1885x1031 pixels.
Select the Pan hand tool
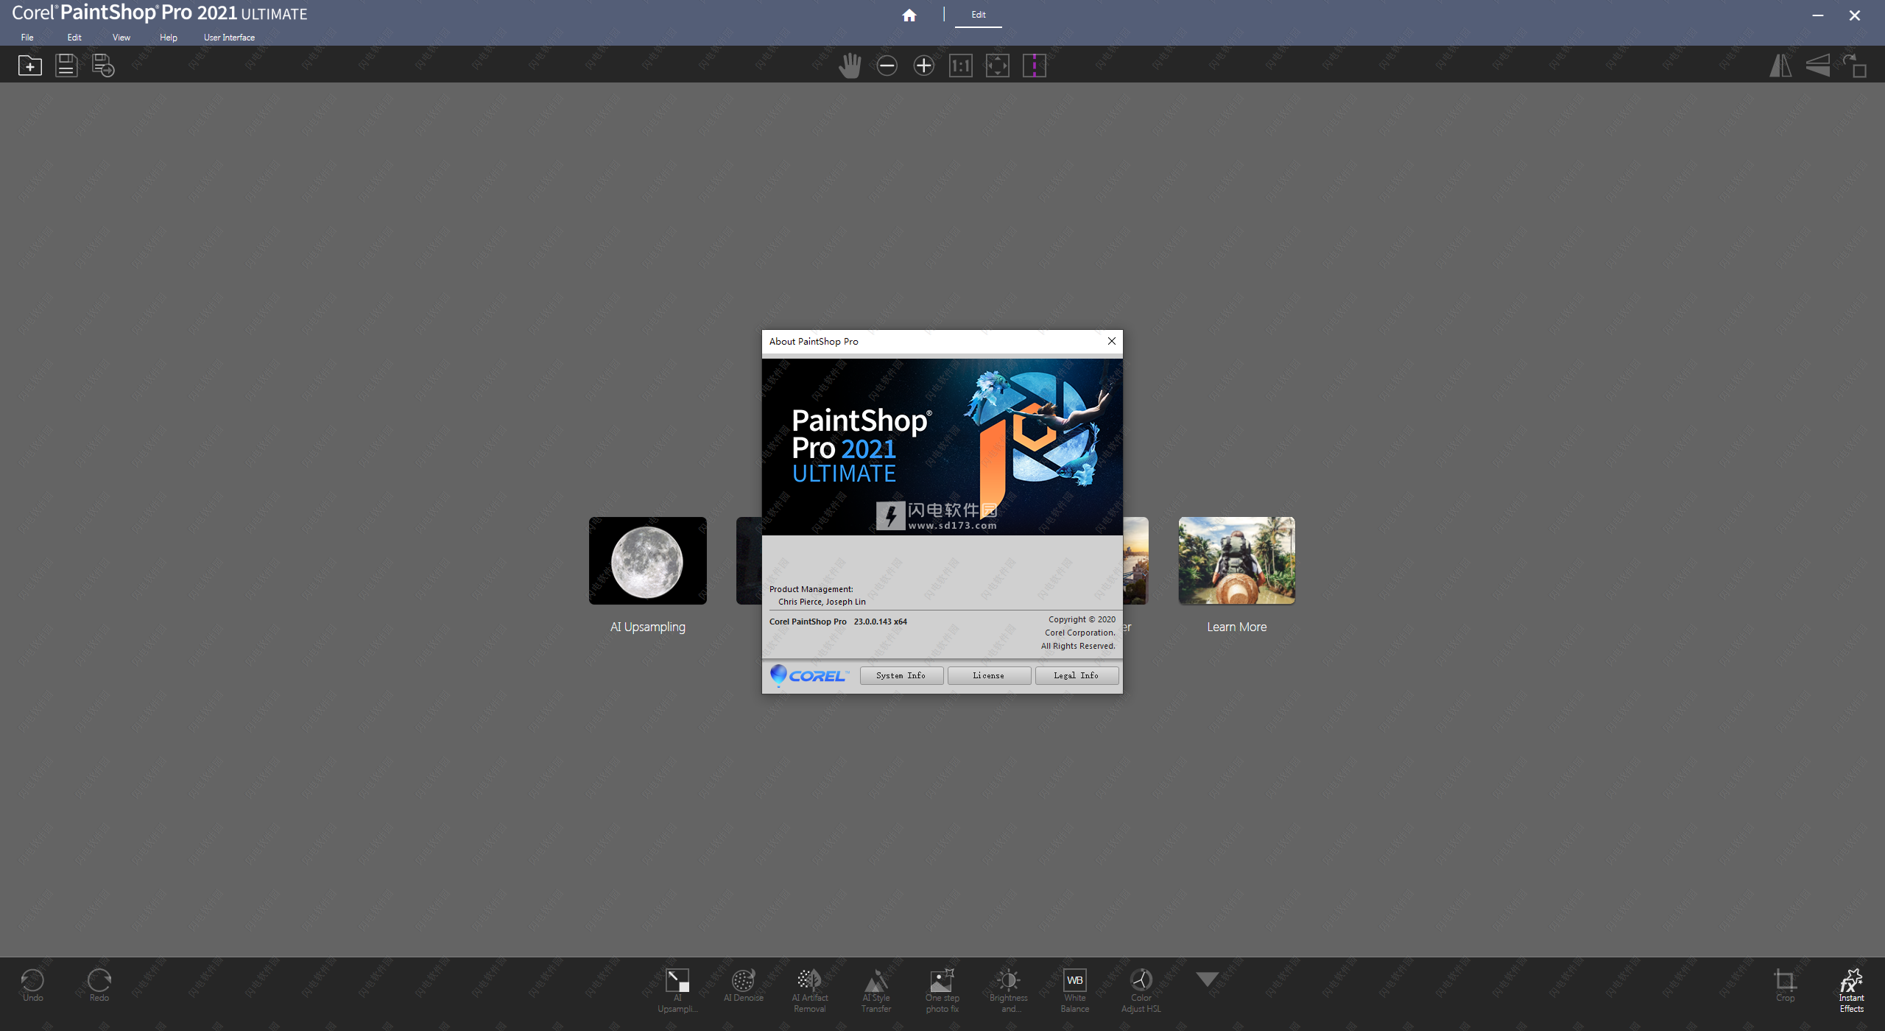tap(850, 66)
